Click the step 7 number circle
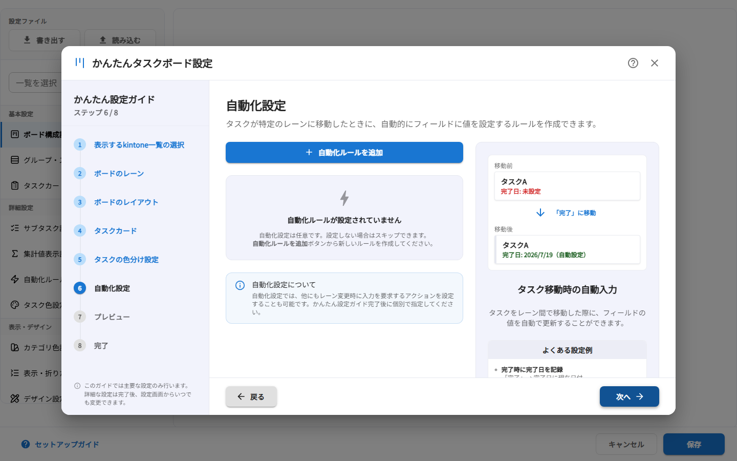Image resolution: width=737 pixels, height=461 pixels. click(80, 317)
